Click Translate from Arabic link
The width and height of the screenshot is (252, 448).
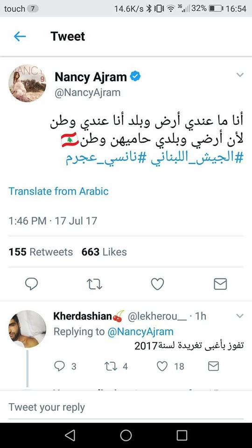pos(59,191)
